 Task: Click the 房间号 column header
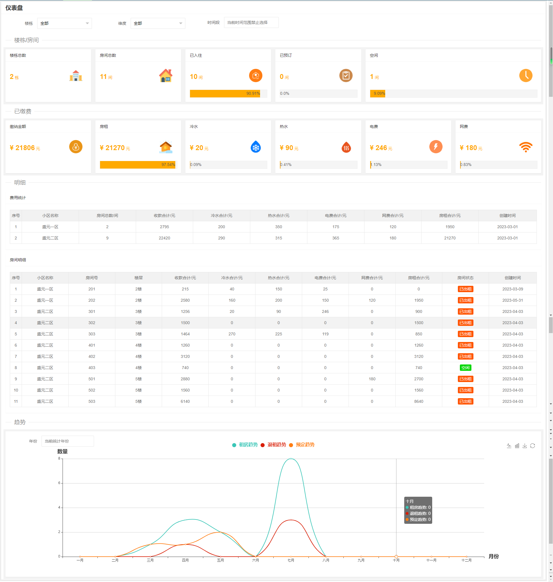click(x=92, y=278)
